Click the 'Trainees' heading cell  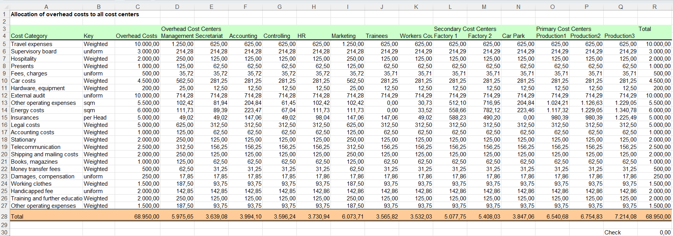(377, 36)
